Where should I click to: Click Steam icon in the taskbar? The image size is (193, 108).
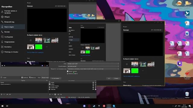(94, 106)
